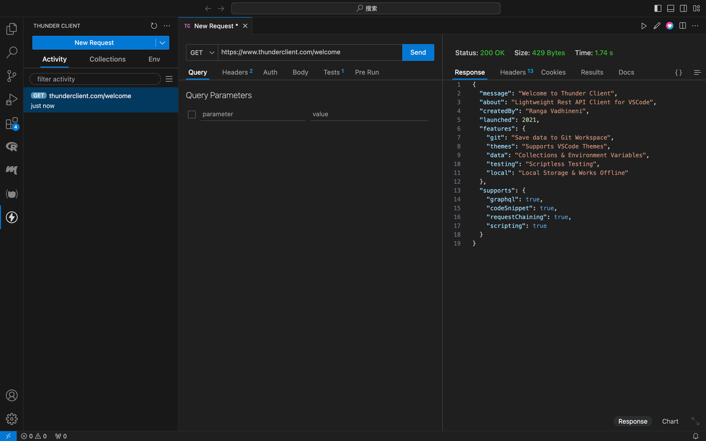
Task: Expand the response panel with arrows icon
Action: click(695, 421)
